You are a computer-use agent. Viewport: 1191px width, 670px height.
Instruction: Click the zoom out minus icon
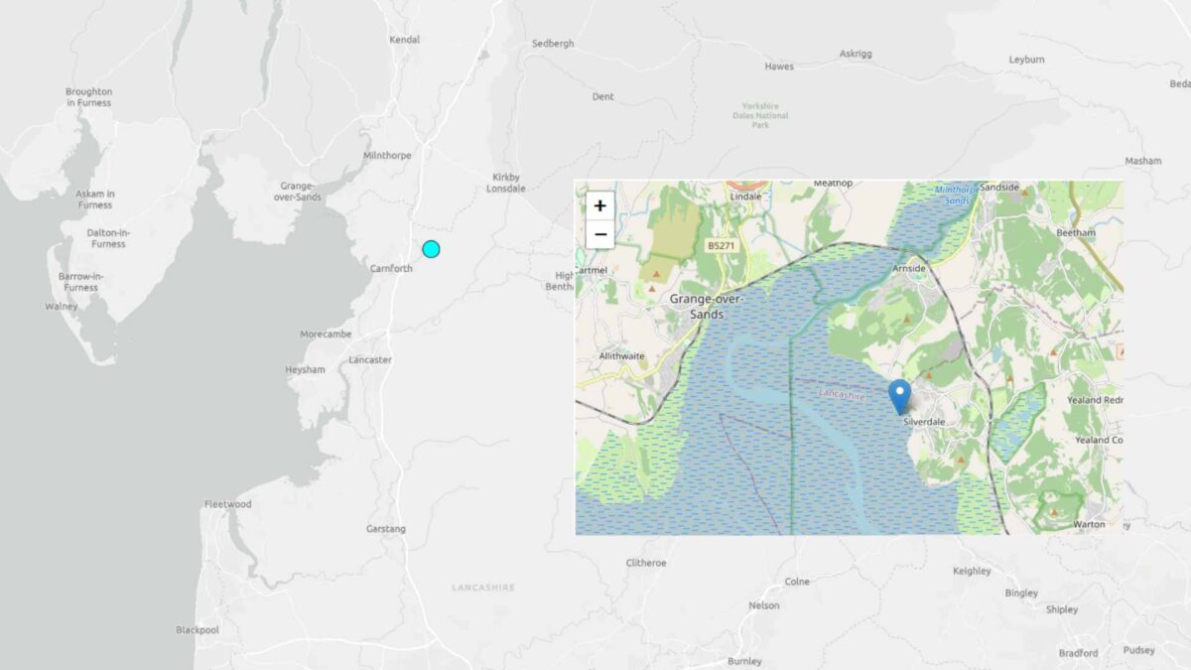tap(600, 233)
